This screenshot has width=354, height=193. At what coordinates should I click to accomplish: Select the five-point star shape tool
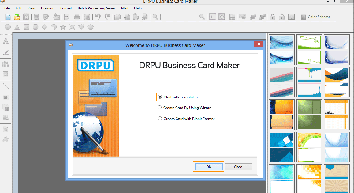[63, 27]
